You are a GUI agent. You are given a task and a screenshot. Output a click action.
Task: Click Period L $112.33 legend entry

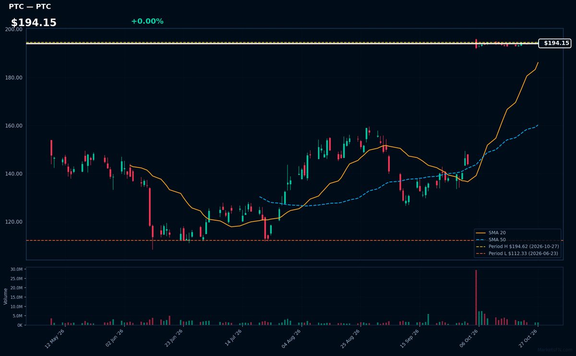click(x=517, y=253)
